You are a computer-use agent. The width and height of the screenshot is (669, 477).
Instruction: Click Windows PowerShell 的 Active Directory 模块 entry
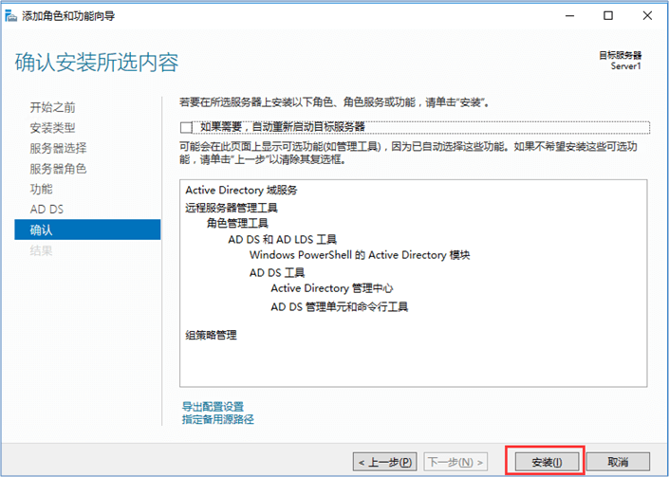(360, 255)
